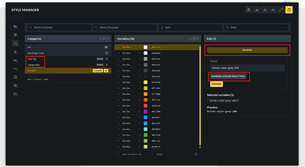305x167 pixels.
Task: Open the layout grid sidebar icon
Action: coord(15,77)
